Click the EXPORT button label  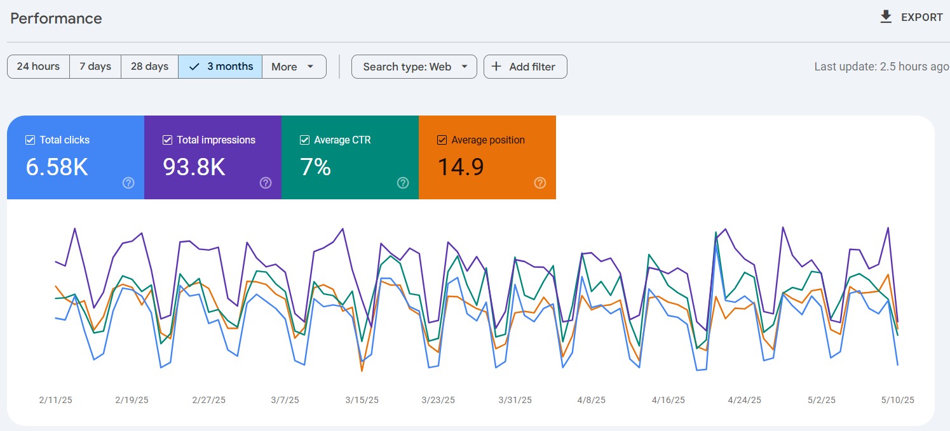[922, 18]
